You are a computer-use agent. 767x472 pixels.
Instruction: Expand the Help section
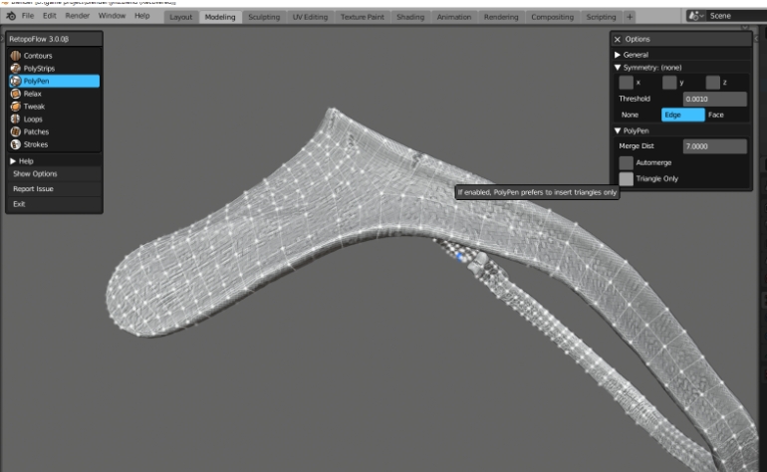coord(13,160)
